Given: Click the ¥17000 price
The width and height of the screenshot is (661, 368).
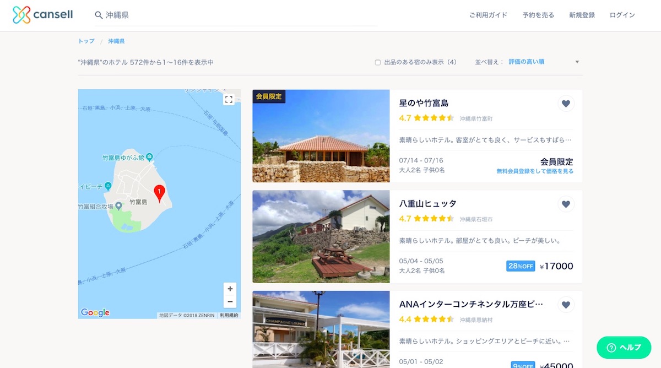Looking at the screenshot, I should pos(556,267).
